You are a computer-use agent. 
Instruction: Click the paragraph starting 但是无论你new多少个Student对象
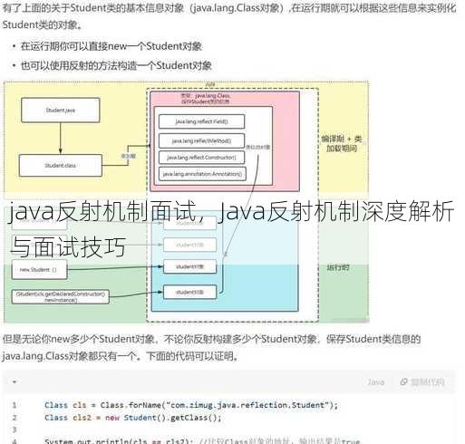tap(211, 348)
